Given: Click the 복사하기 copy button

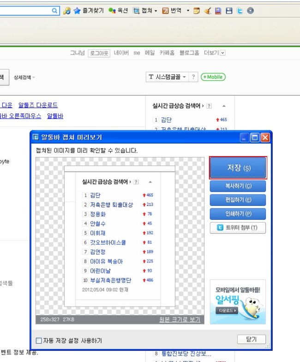Looking at the screenshot, I should (x=238, y=186).
